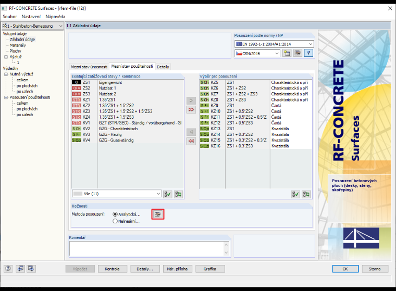Invert selection in existing load cases list
Image resolution: width=396 pixels, height=291 pixels.
click(x=178, y=194)
